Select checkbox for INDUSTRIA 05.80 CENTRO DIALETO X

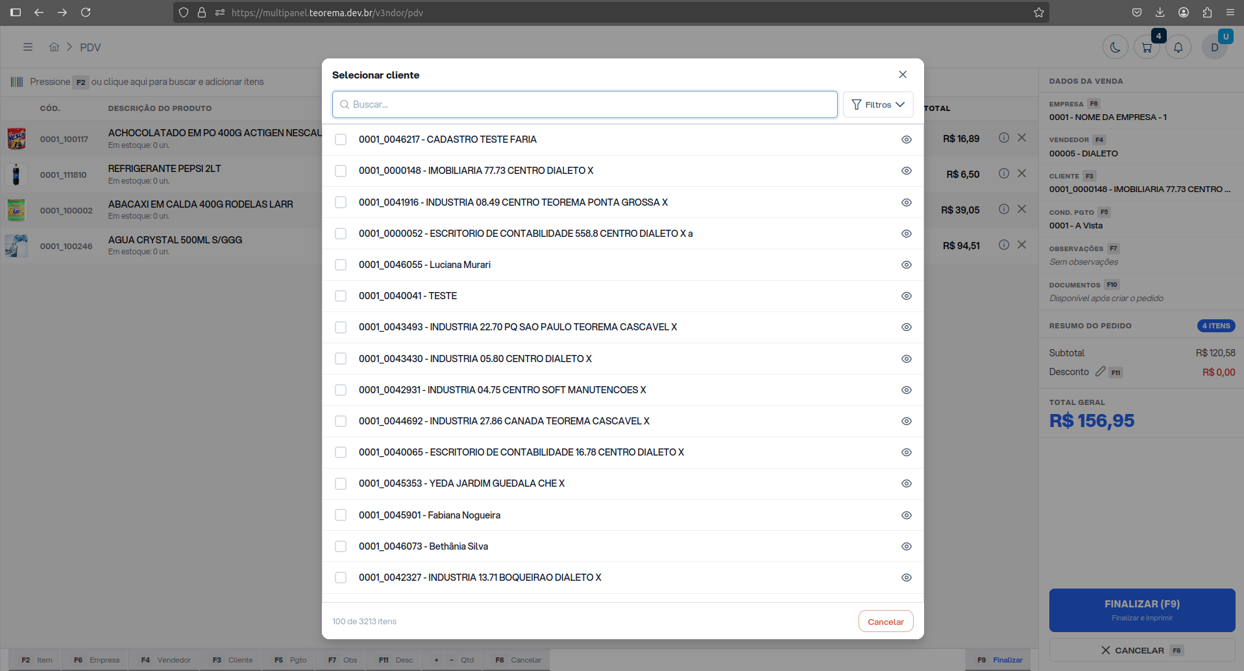(341, 359)
